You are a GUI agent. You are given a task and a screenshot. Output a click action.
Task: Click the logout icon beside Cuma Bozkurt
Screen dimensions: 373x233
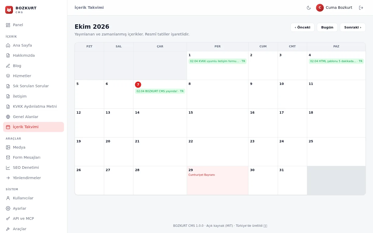[x=361, y=8]
